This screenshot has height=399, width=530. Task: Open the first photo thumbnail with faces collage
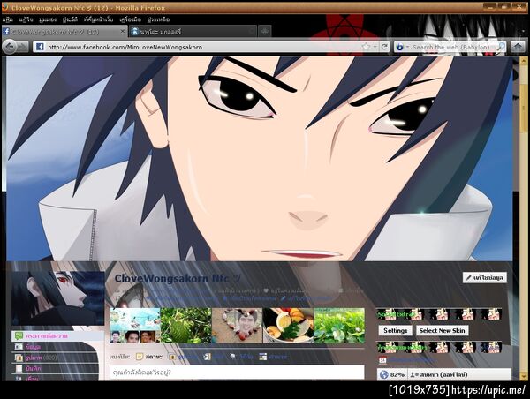point(135,326)
